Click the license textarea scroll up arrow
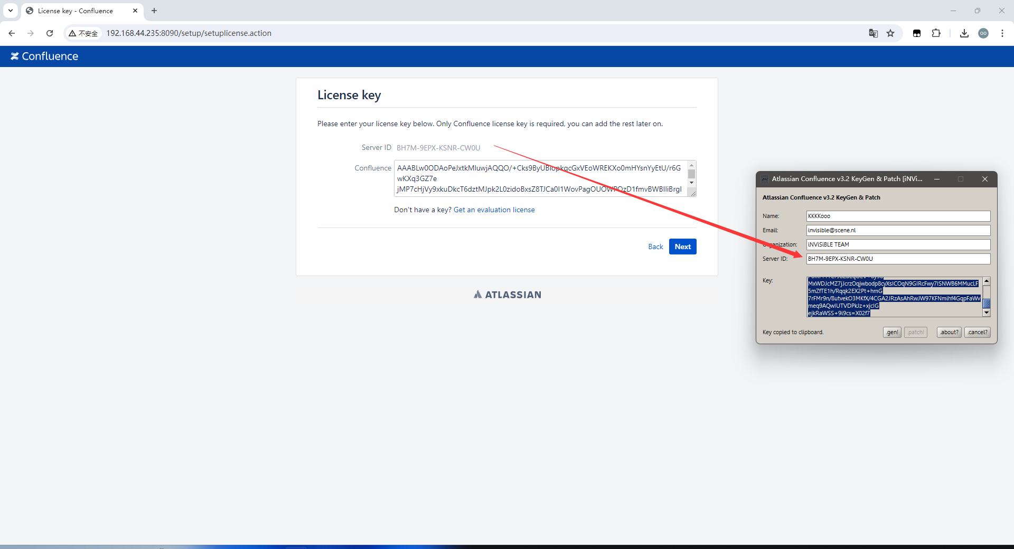Viewport: 1014px width, 549px height. [x=691, y=165]
